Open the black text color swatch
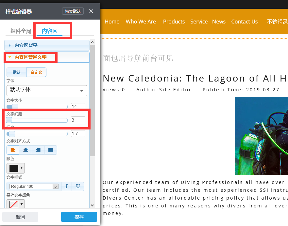 click(x=15, y=168)
